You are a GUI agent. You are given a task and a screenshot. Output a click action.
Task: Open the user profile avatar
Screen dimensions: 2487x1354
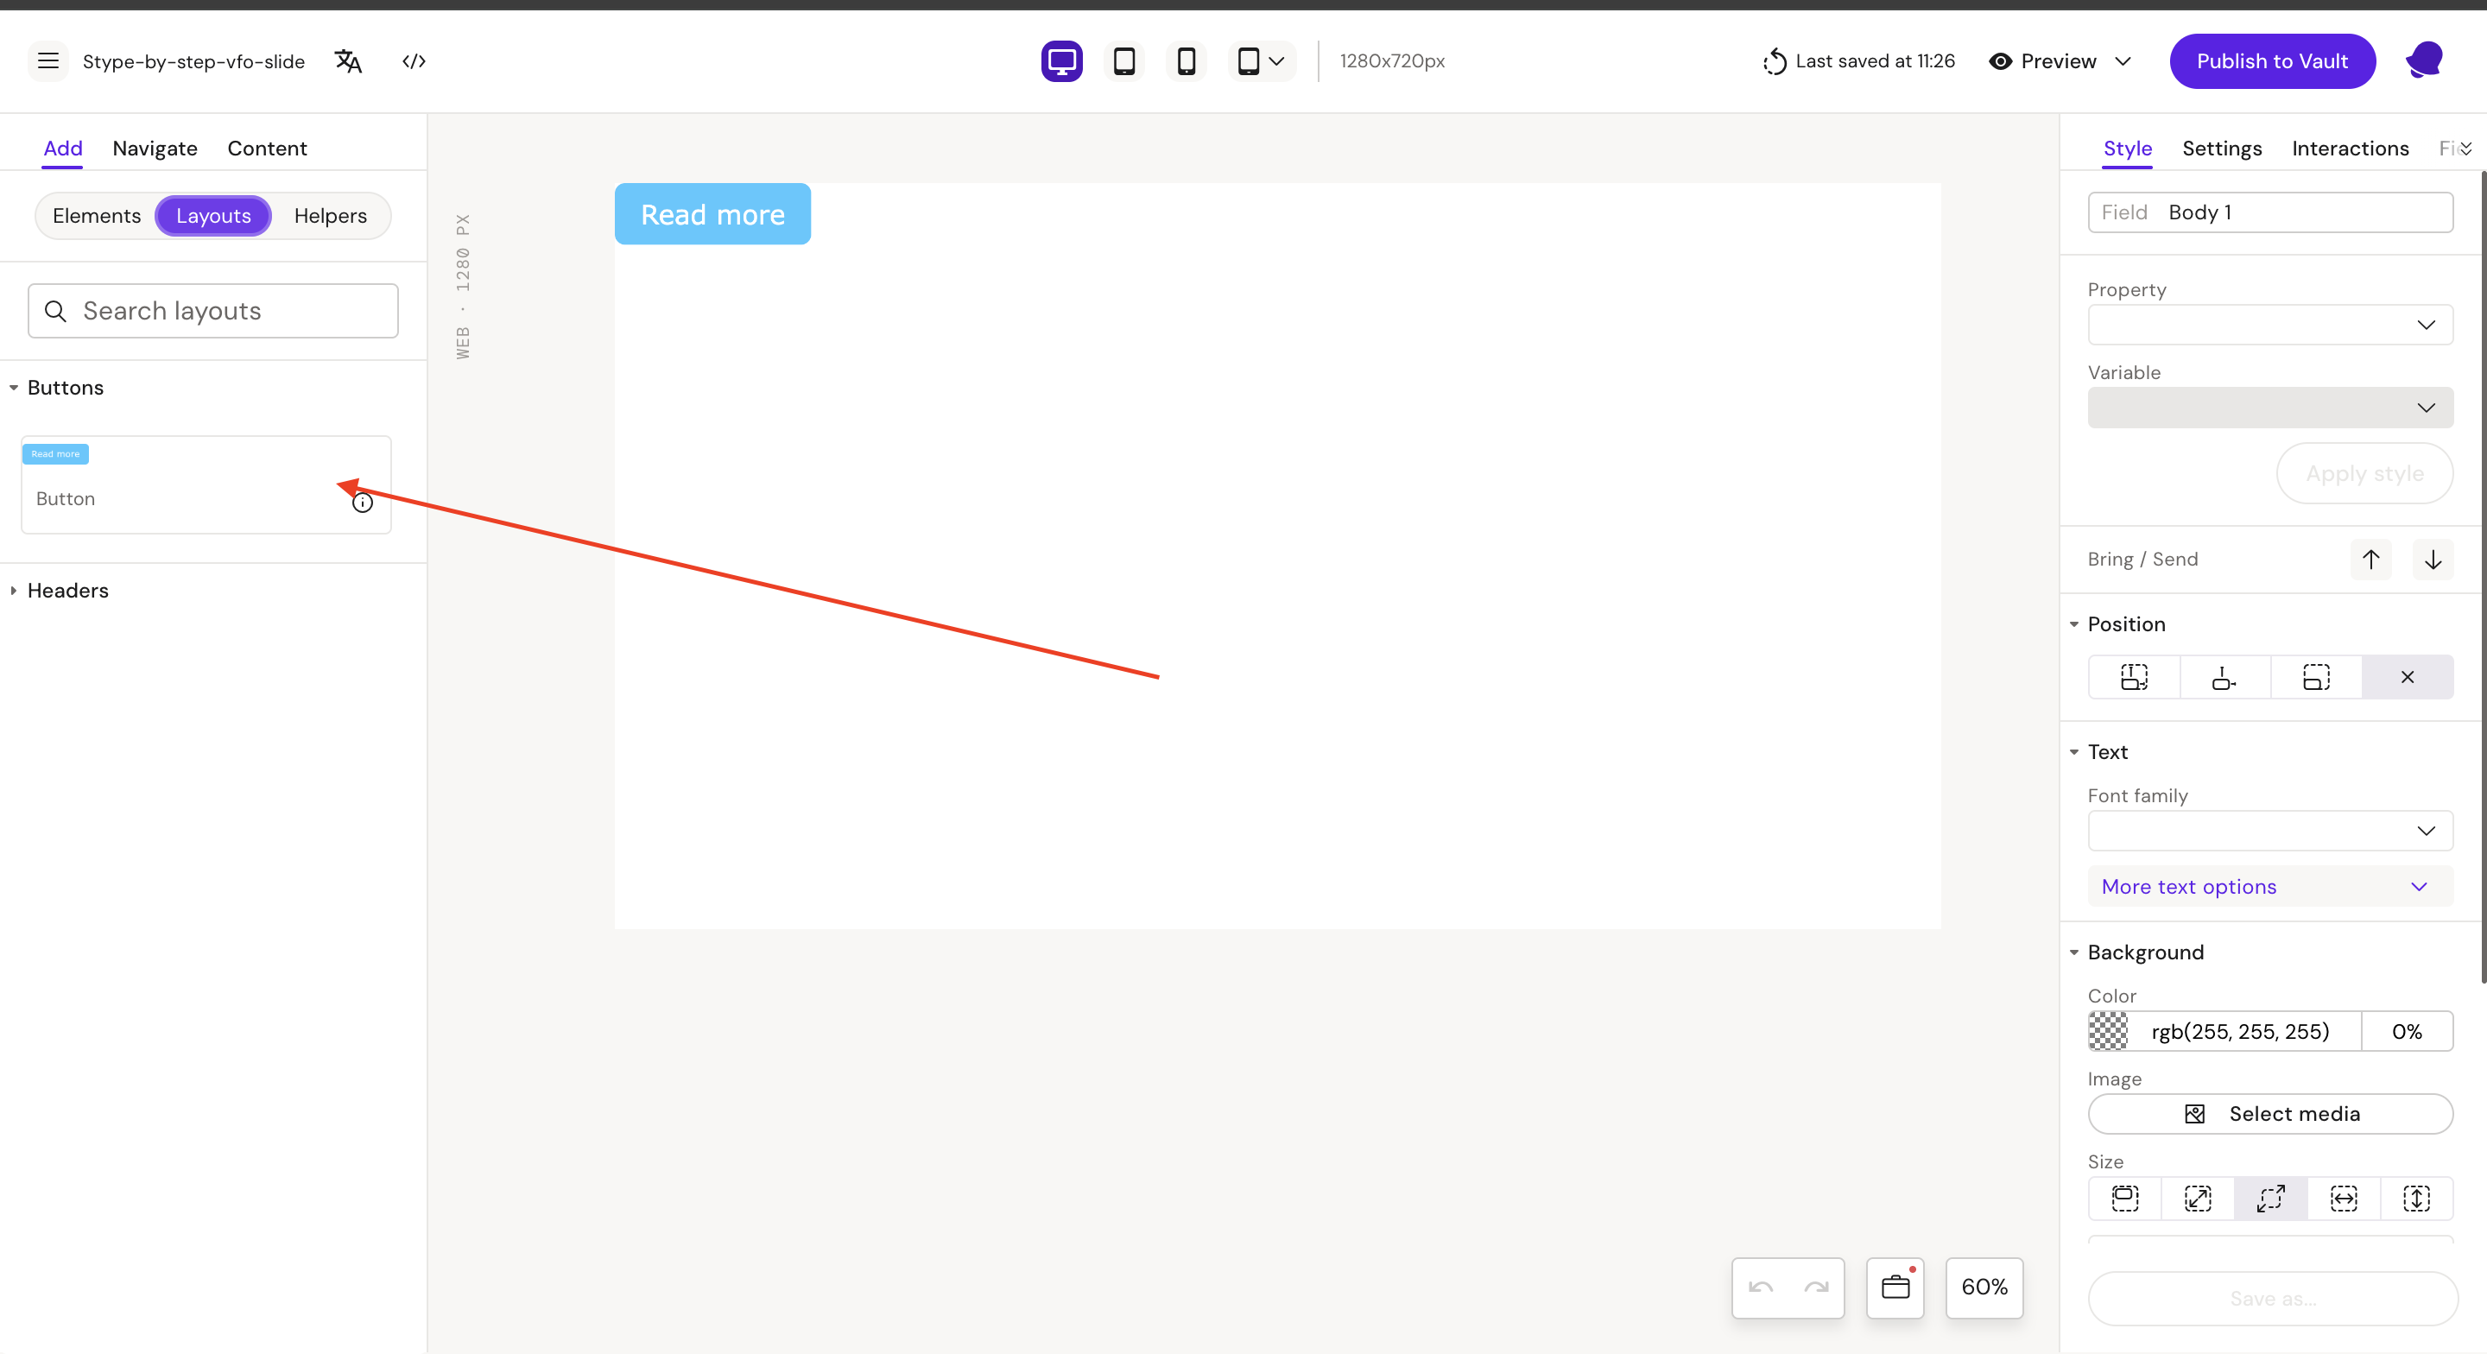tap(2424, 60)
